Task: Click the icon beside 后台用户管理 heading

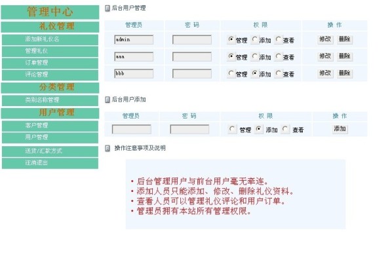Action: [x=108, y=9]
